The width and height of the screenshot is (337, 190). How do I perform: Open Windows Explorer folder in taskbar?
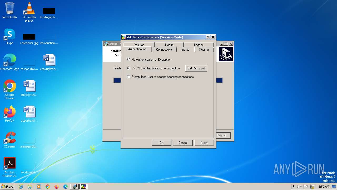coord(30,187)
